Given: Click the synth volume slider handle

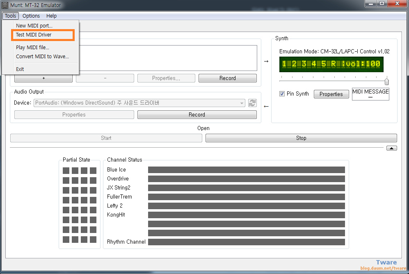Looking at the screenshot, I should coord(386,82).
